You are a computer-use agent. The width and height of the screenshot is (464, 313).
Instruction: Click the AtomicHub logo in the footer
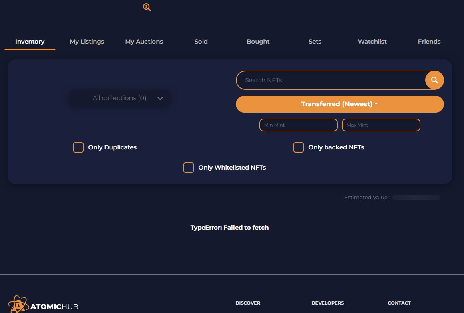click(x=43, y=305)
